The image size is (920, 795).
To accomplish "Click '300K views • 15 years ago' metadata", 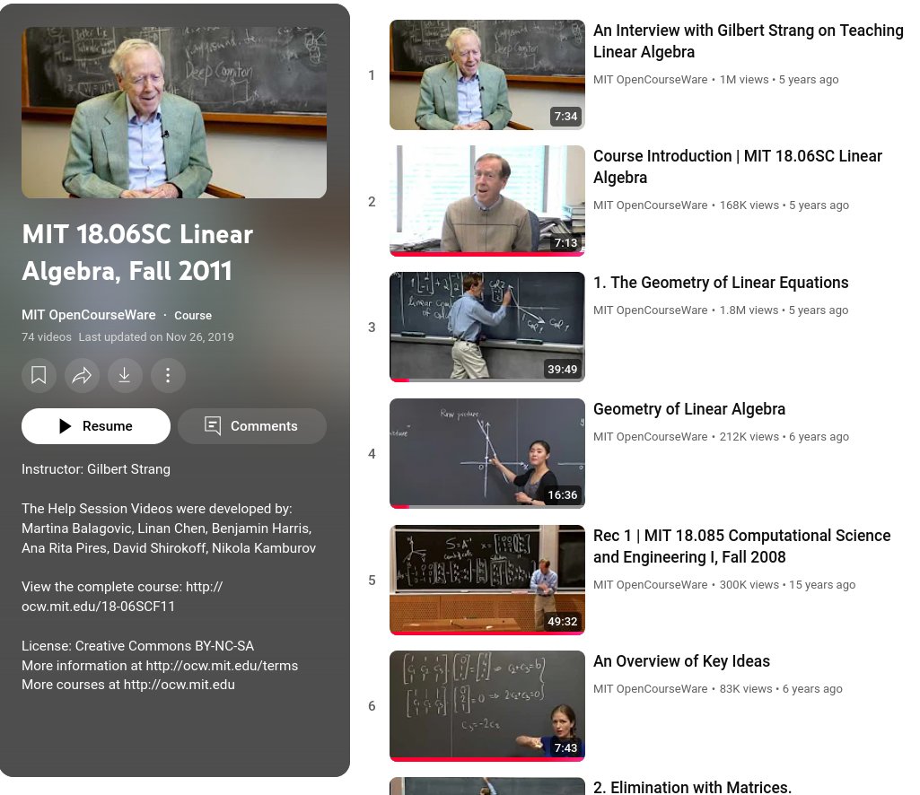I will pyautogui.click(x=787, y=584).
